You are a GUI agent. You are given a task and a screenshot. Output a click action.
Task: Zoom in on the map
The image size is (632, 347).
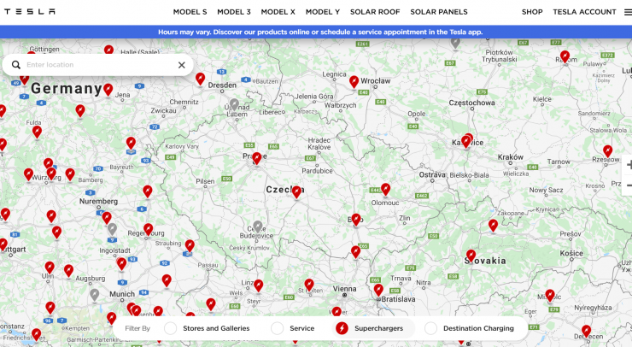point(628,165)
